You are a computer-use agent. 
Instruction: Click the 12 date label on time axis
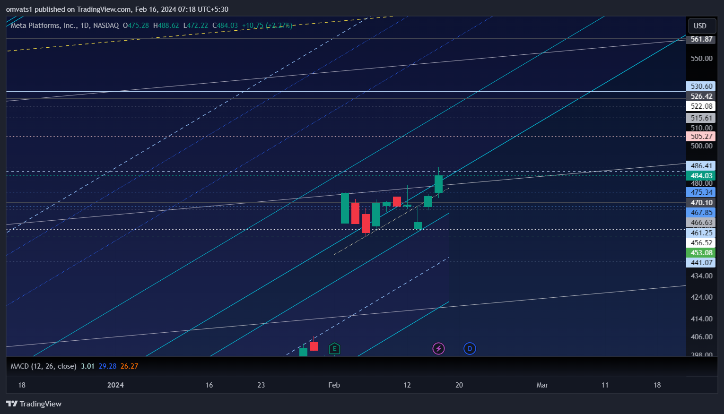tap(407, 385)
